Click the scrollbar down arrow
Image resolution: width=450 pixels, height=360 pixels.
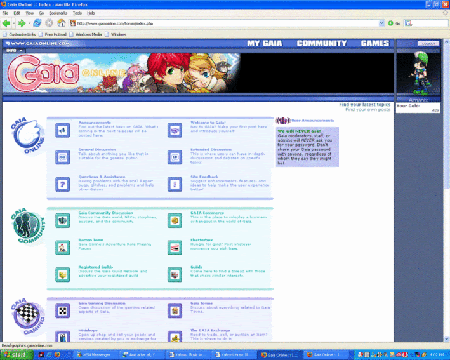(x=447, y=339)
